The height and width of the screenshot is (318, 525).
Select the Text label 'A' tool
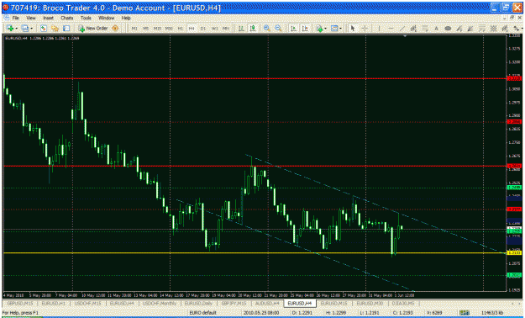pyautogui.click(x=436, y=29)
